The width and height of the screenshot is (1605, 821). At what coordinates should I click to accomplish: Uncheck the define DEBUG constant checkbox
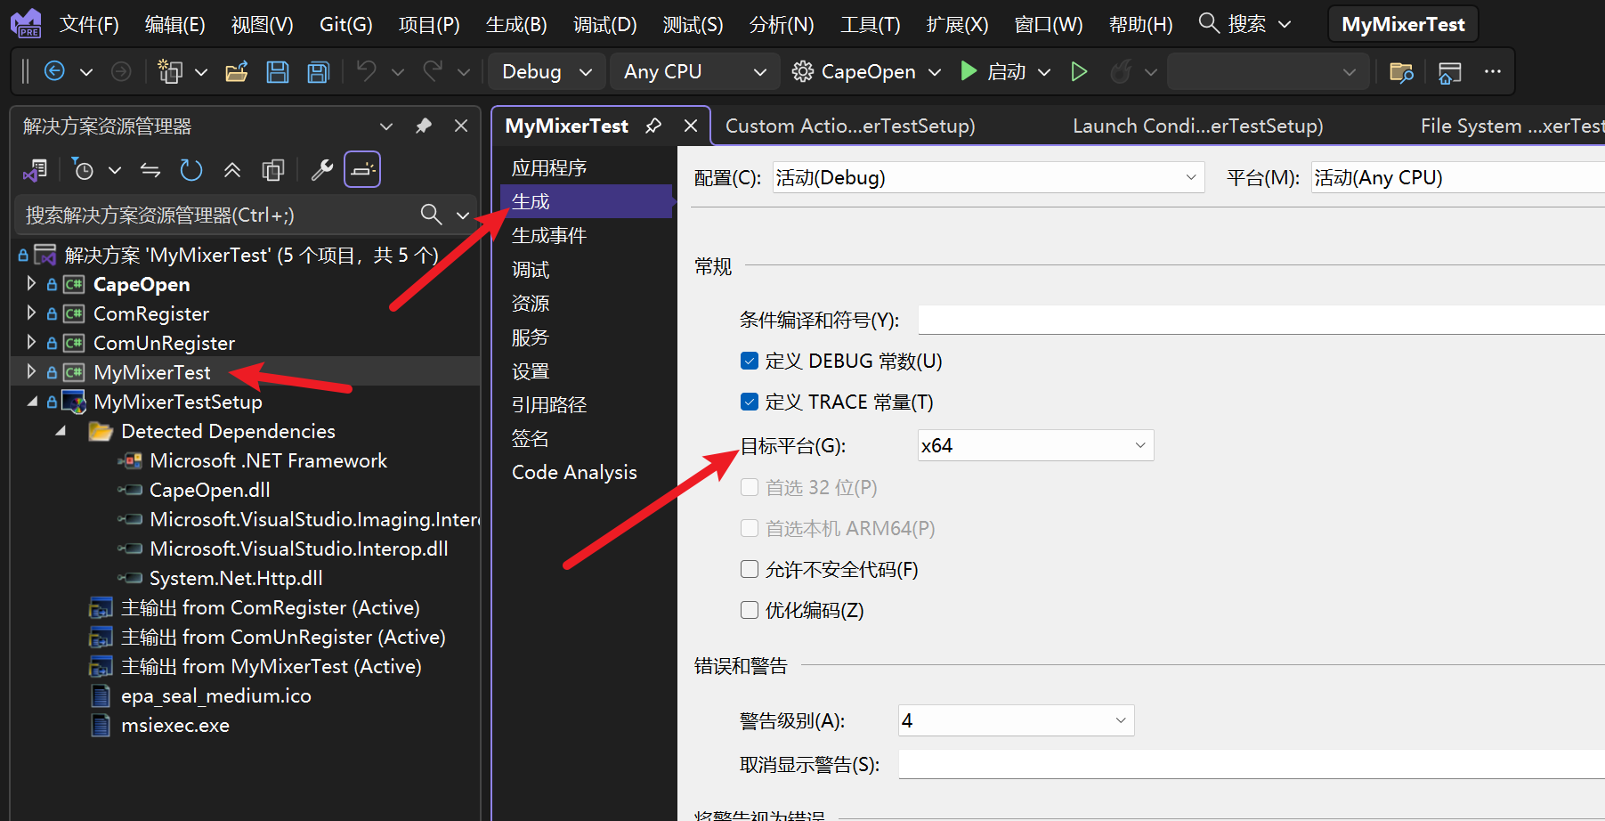[750, 361]
